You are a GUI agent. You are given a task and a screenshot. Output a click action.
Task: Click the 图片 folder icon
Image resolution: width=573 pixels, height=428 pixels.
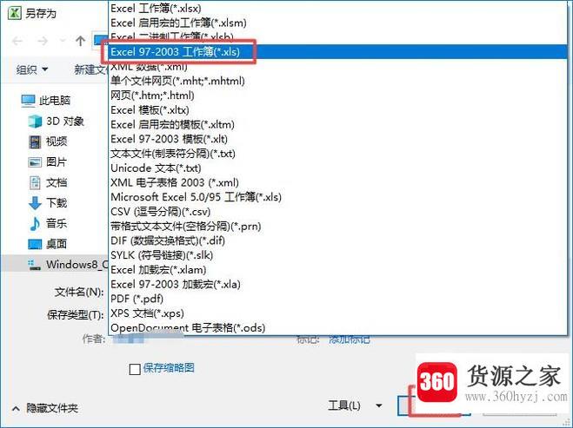tap(35, 162)
